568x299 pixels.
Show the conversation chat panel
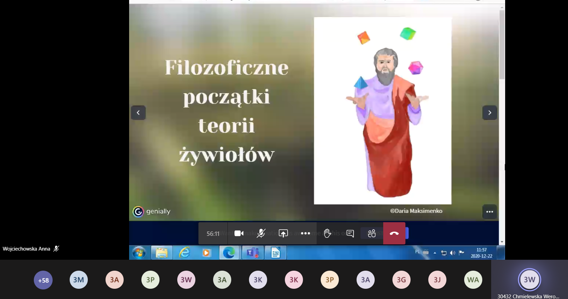pyautogui.click(x=350, y=233)
